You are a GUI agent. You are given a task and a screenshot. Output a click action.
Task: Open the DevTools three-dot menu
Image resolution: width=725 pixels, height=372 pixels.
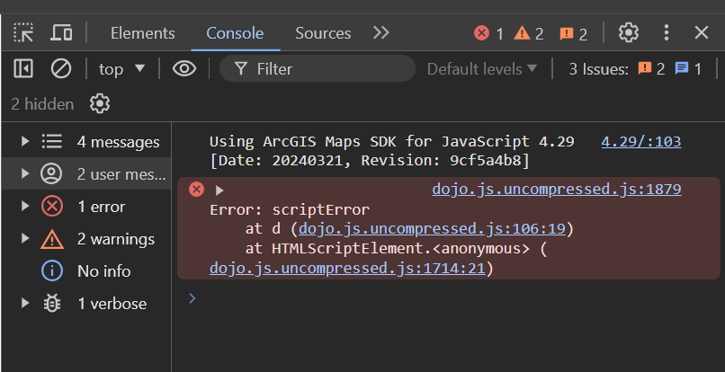(x=667, y=33)
